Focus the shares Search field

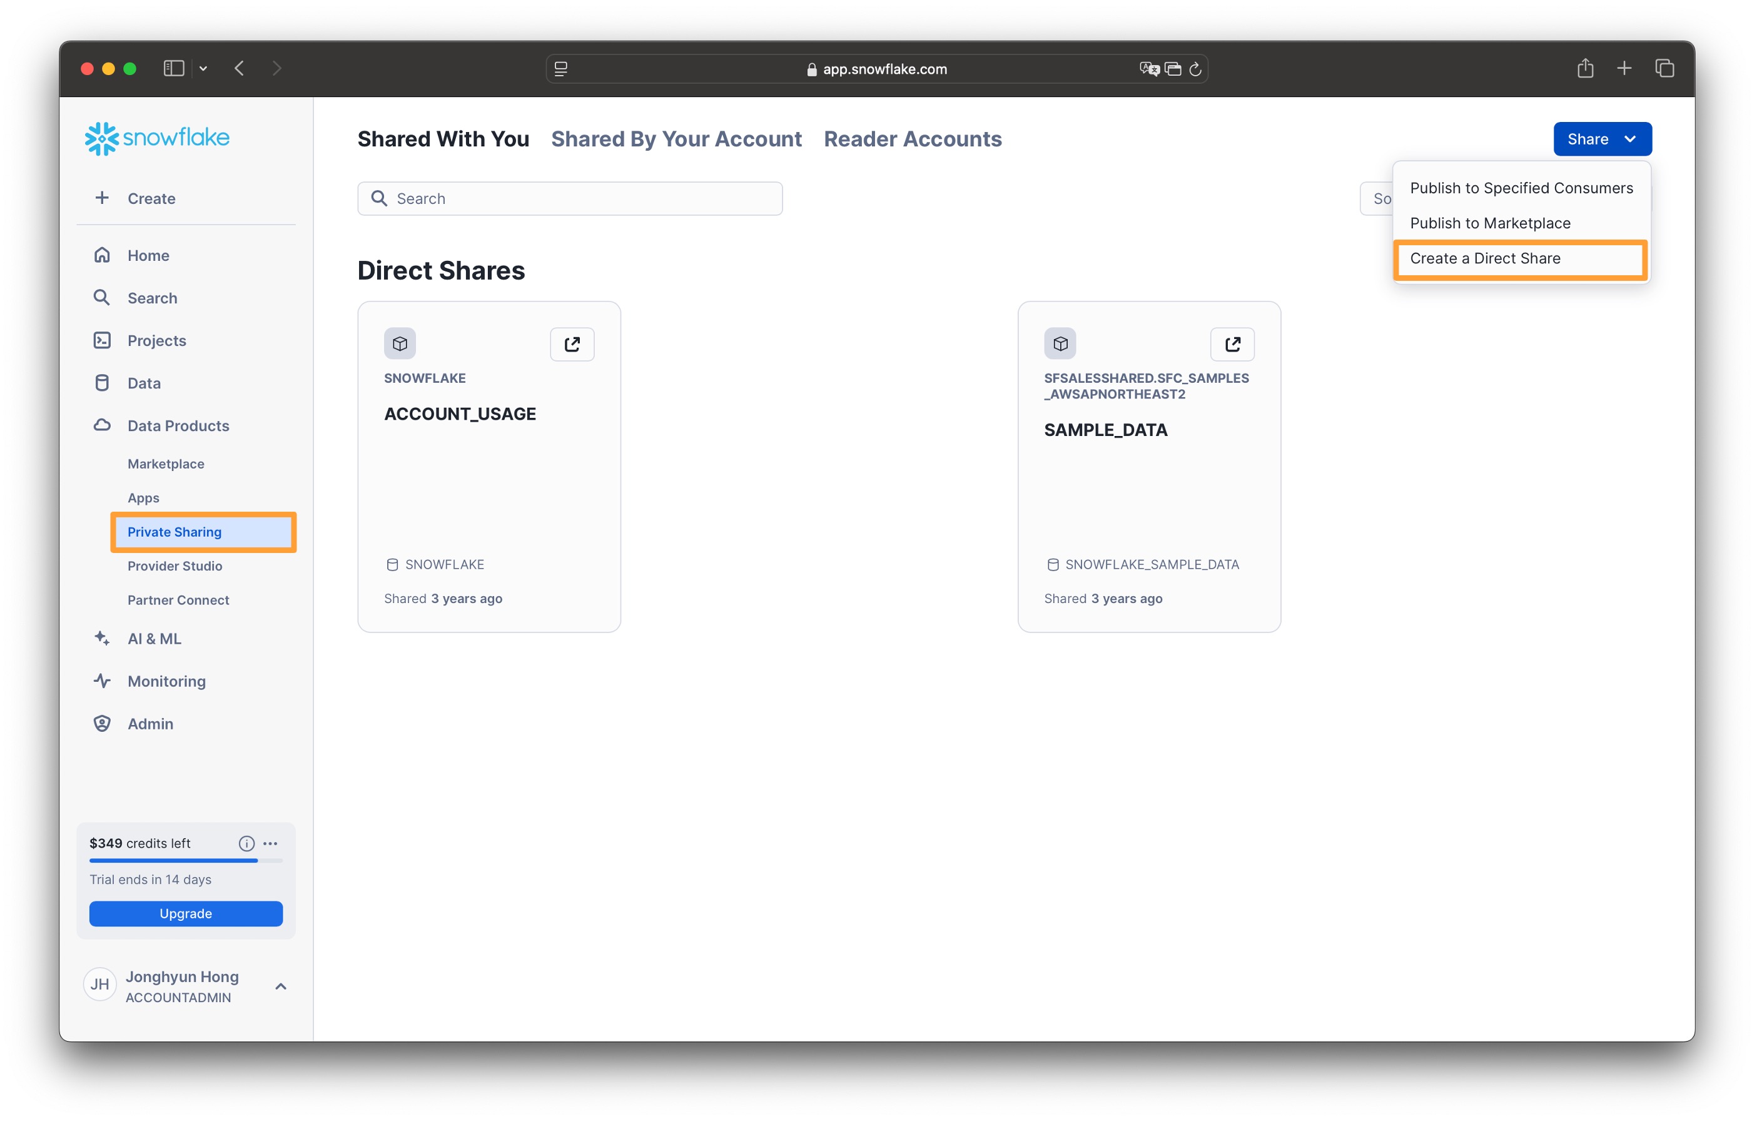pyautogui.click(x=569, y=198)
